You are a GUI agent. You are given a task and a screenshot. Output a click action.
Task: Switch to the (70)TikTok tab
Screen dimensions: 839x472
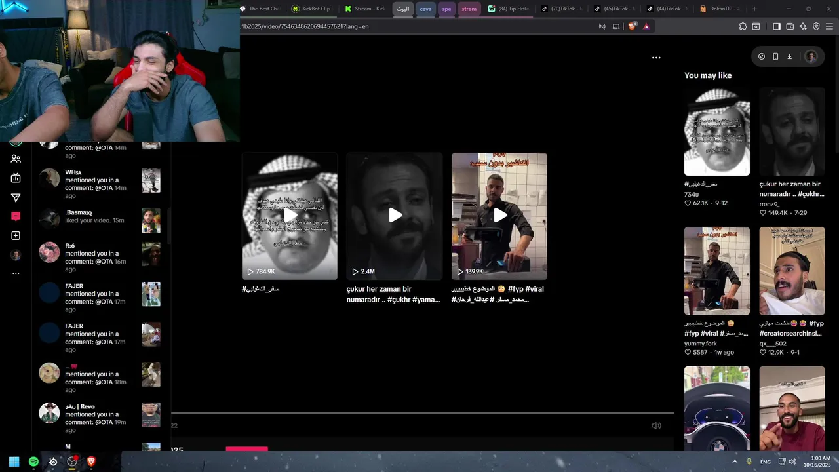pyautogui.click(x=561, y=9)
